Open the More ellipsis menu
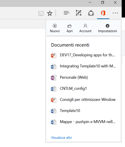This screenshot has height=147, width=125. 115,13
